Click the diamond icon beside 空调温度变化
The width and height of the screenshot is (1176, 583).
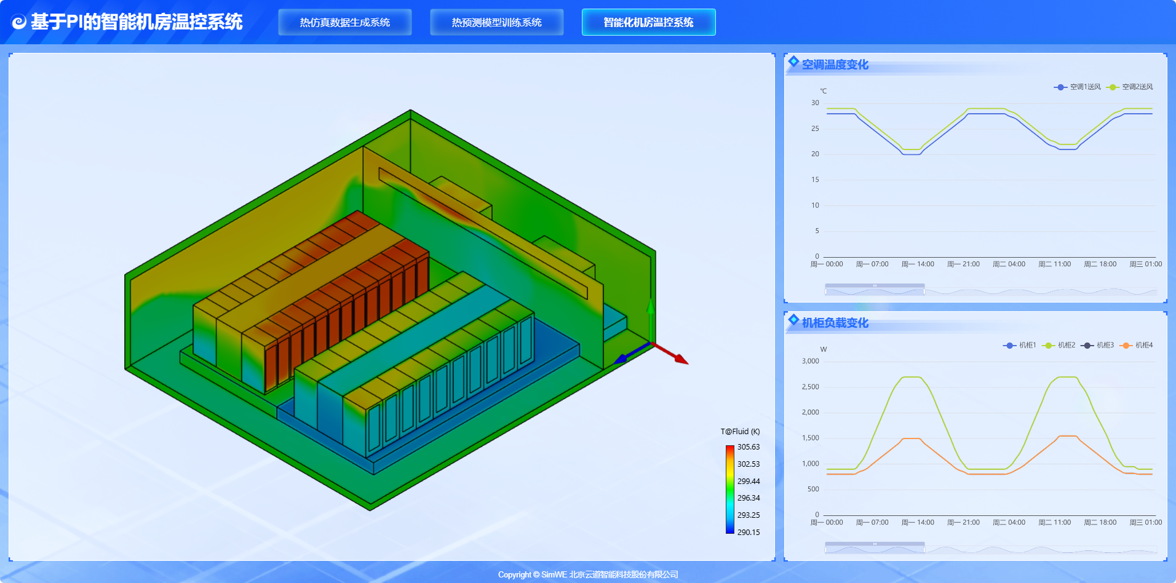793,61
